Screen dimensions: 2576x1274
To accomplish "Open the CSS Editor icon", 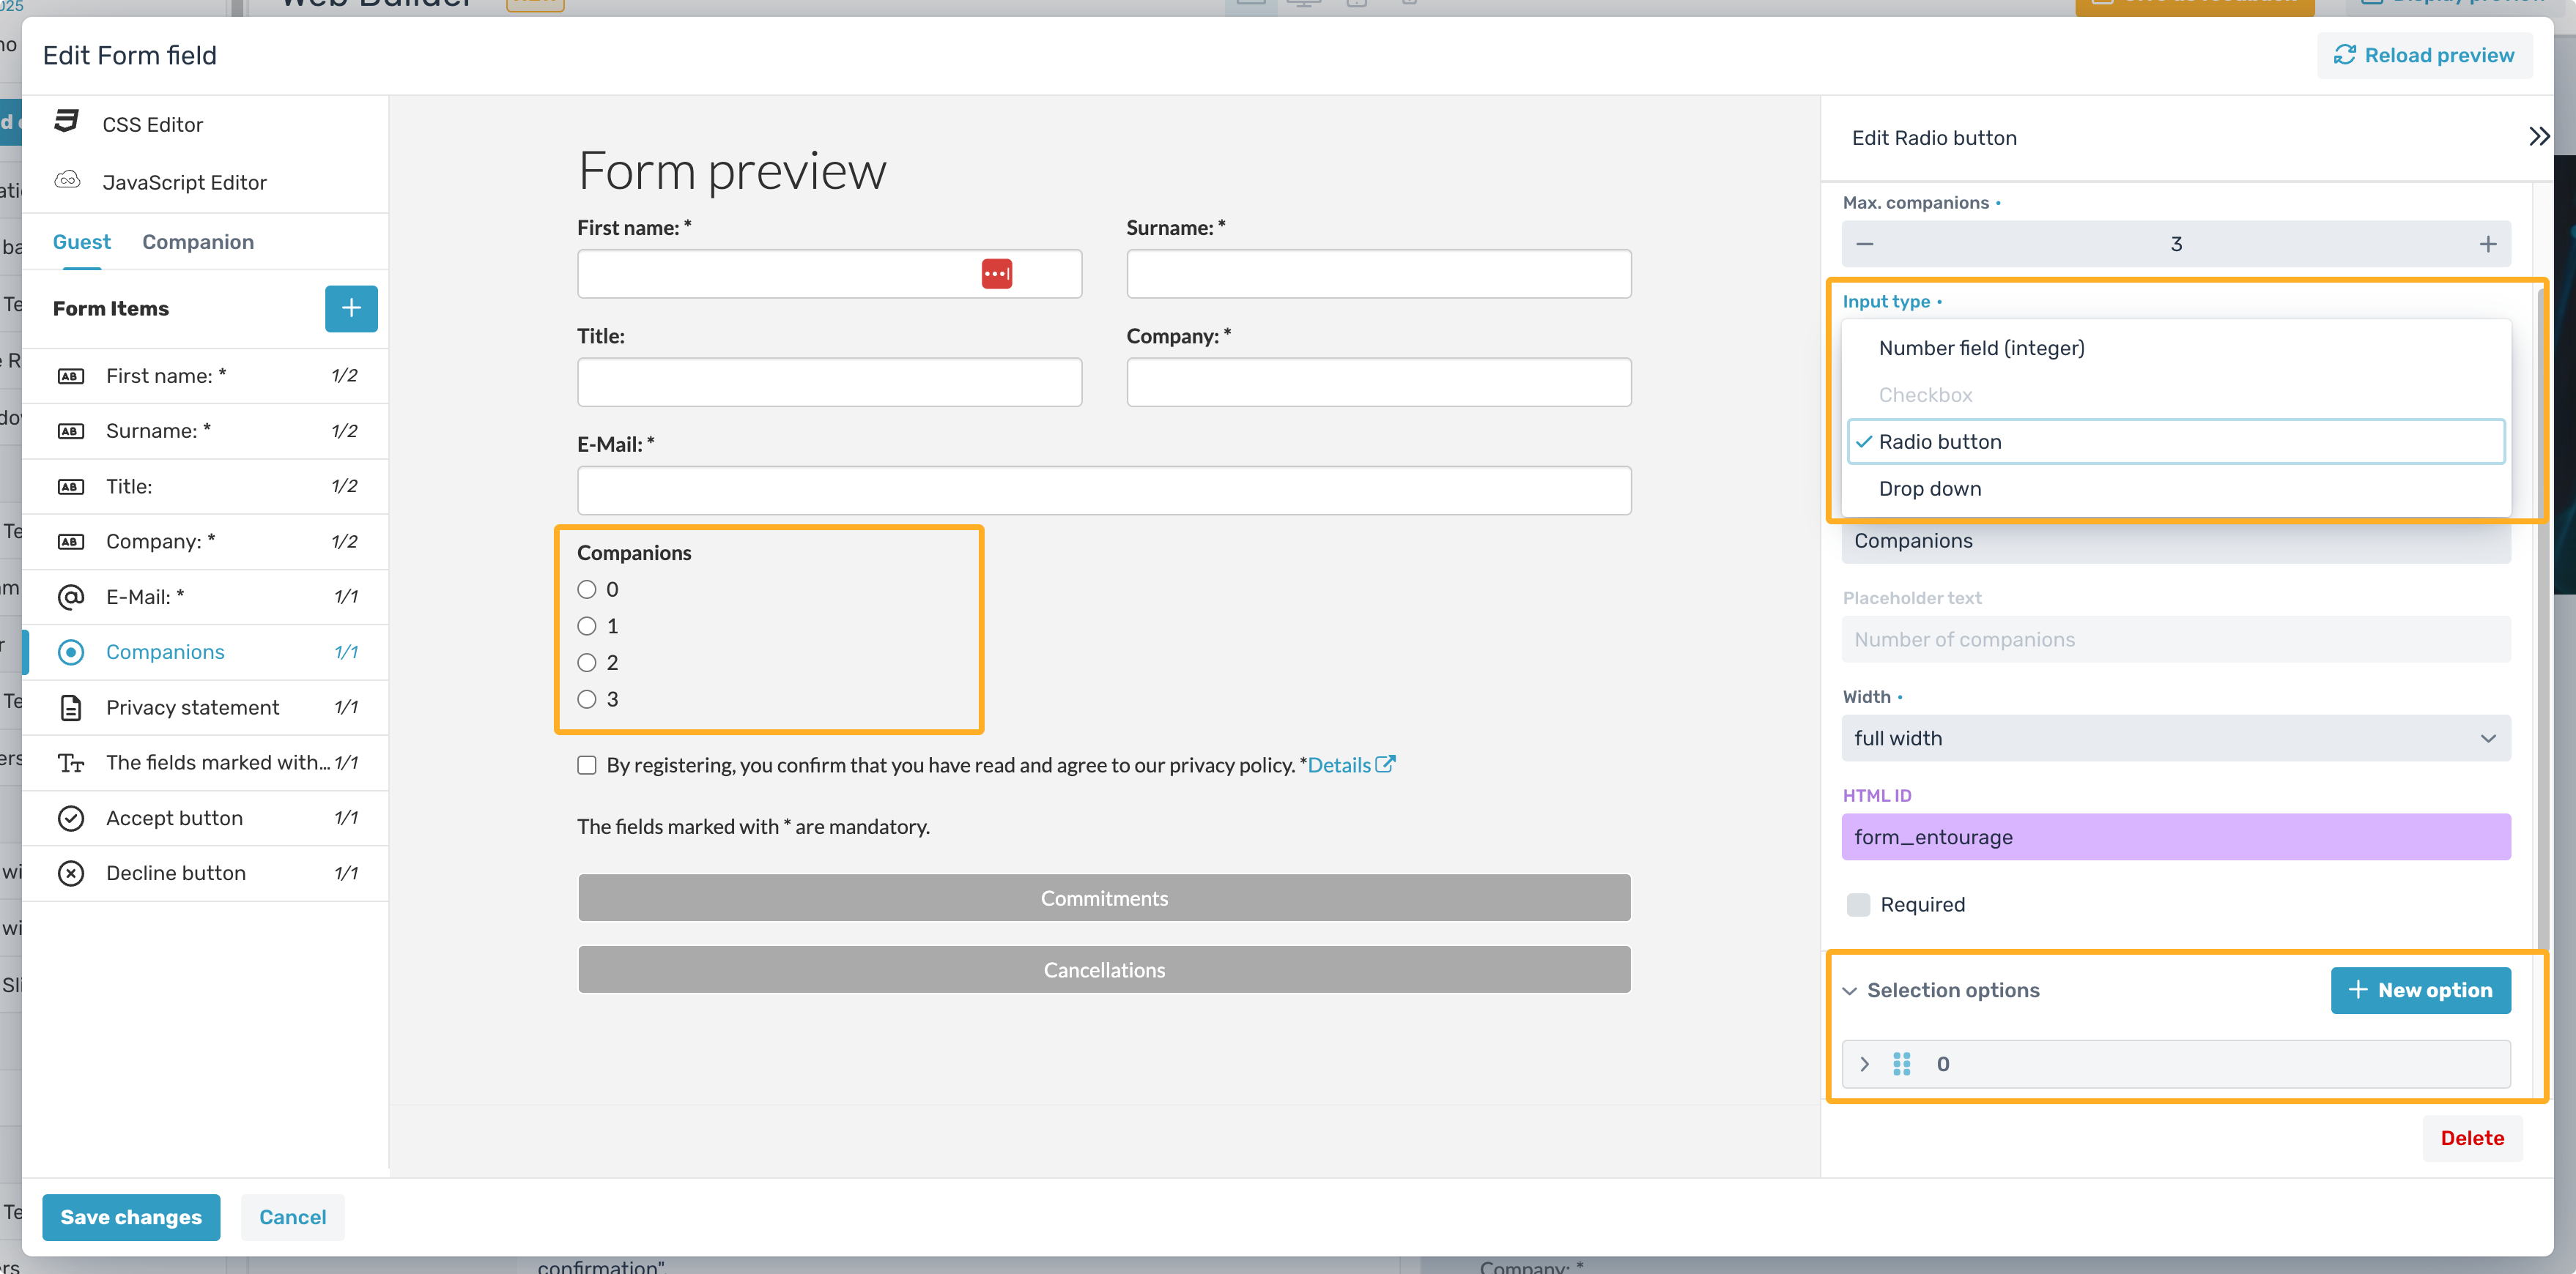I will pos(67,122).
